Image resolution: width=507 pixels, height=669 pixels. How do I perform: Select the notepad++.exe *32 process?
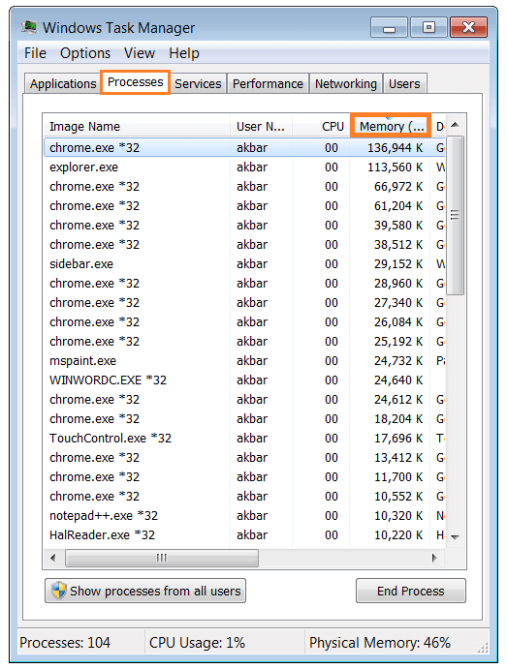(x=244, y=515)
